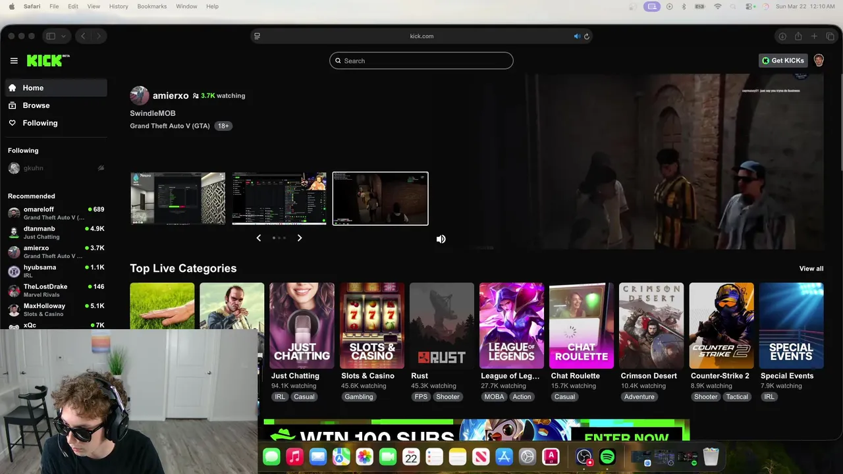Open dtanmanb in Recommended list

click(x=56, y=232)
